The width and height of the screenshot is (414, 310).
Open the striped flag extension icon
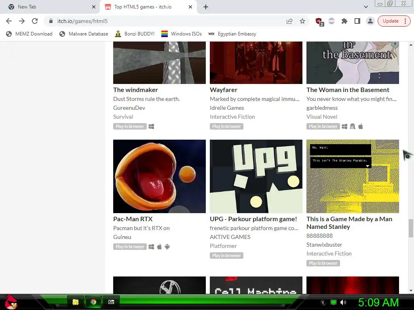pos(332,21)
